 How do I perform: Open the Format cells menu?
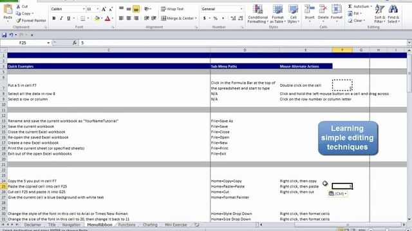[x=337, y=13]
